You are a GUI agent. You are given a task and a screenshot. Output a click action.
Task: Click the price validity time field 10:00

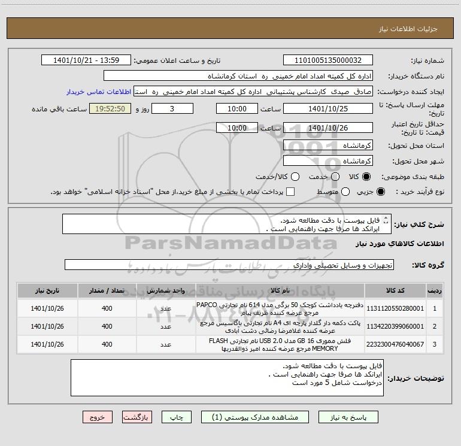tap(237, 128)
